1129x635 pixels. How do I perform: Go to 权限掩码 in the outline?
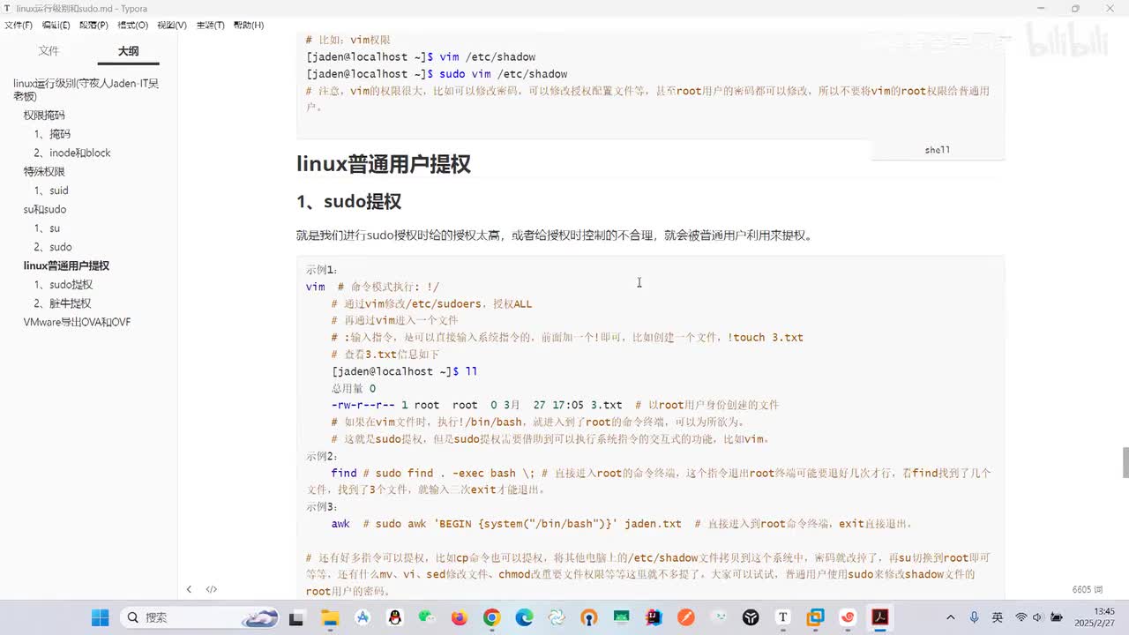click(44, 116)
